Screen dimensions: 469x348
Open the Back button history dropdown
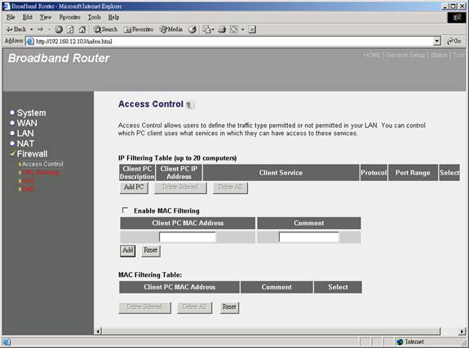pyautogui.click(x=32, y=29)
